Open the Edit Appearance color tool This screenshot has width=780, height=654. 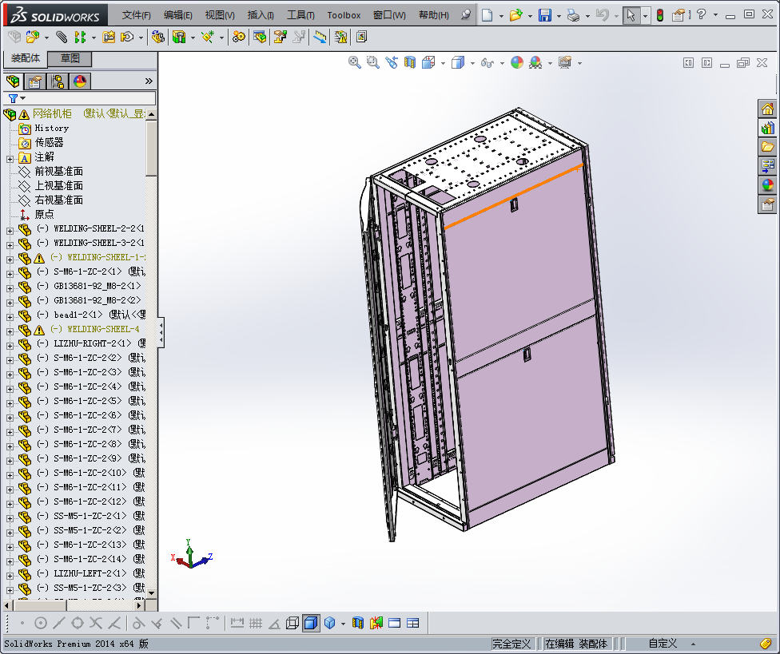(x=517, y=62)
